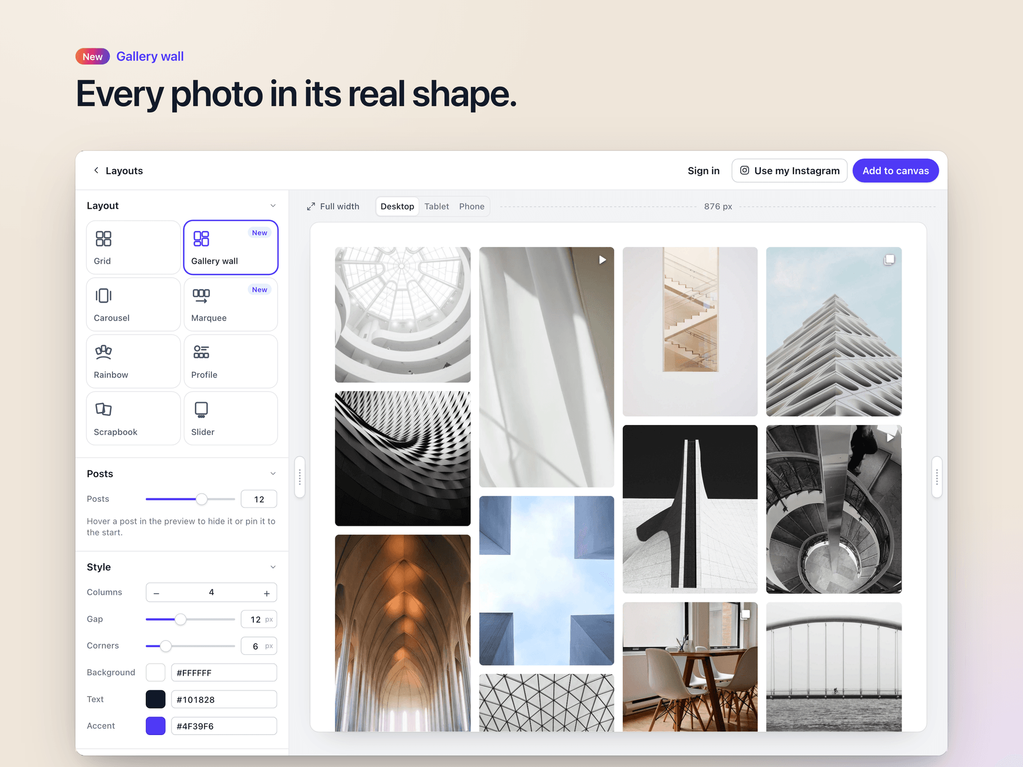Click Use my Instagram button

coord(789,170)
